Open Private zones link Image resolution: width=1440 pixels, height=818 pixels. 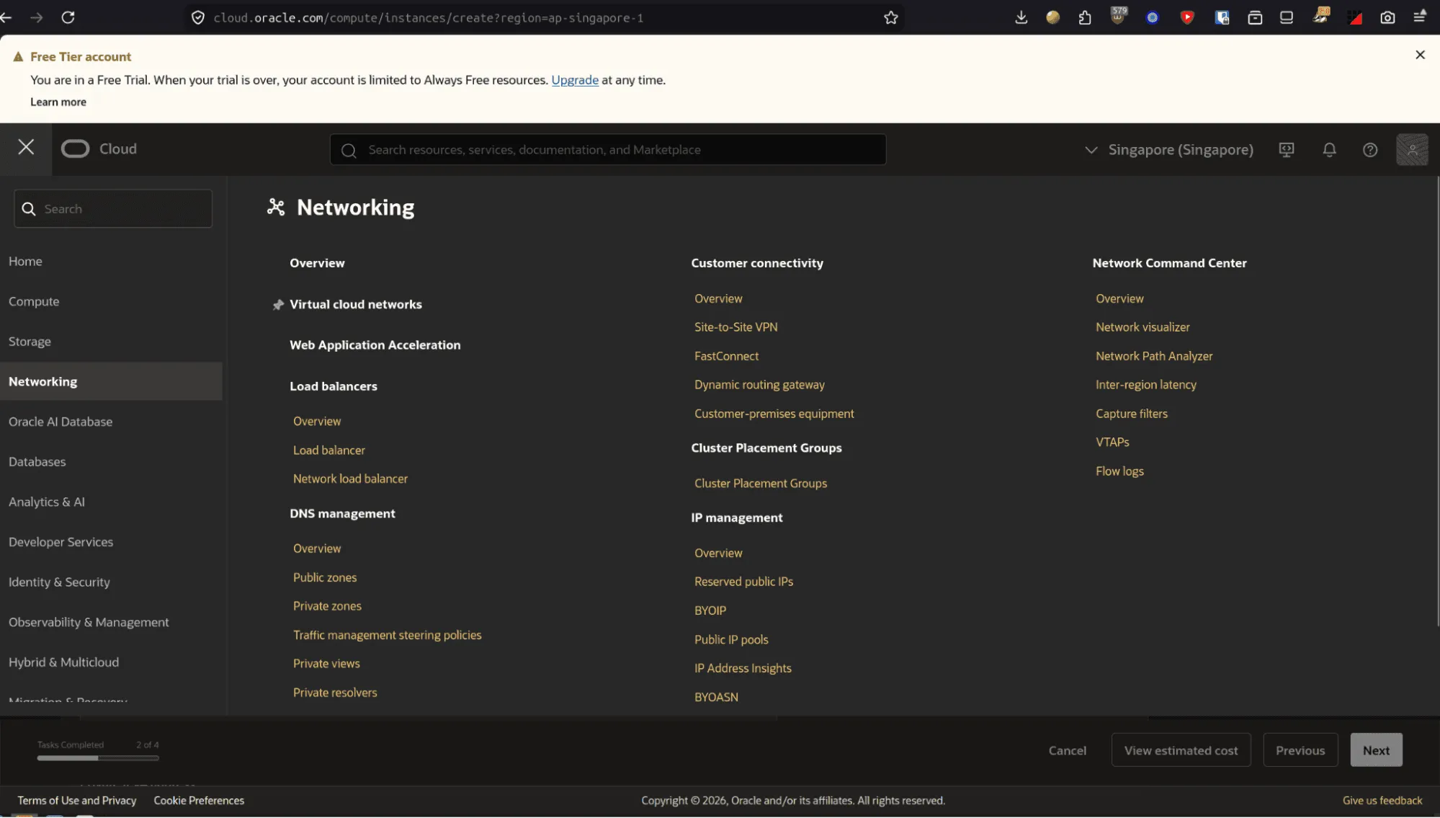[327, 607]
